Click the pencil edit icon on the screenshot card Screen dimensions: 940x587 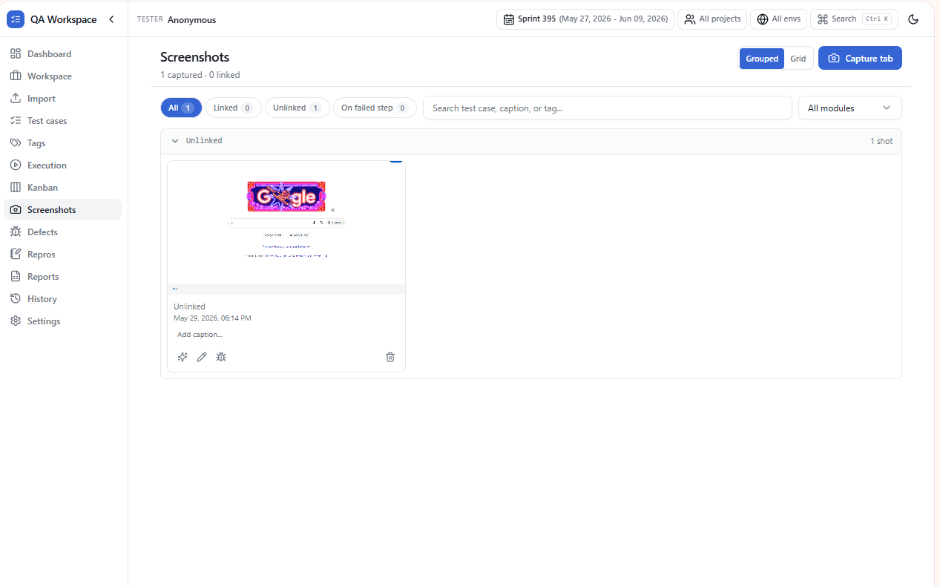tap(202, 357)
